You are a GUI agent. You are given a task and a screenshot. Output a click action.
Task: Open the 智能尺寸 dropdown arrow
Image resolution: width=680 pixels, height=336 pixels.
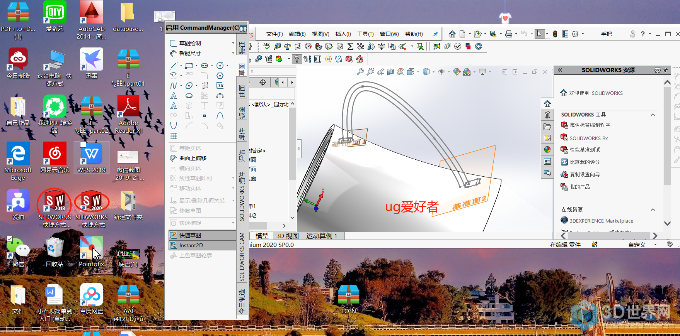click(233, 53)
